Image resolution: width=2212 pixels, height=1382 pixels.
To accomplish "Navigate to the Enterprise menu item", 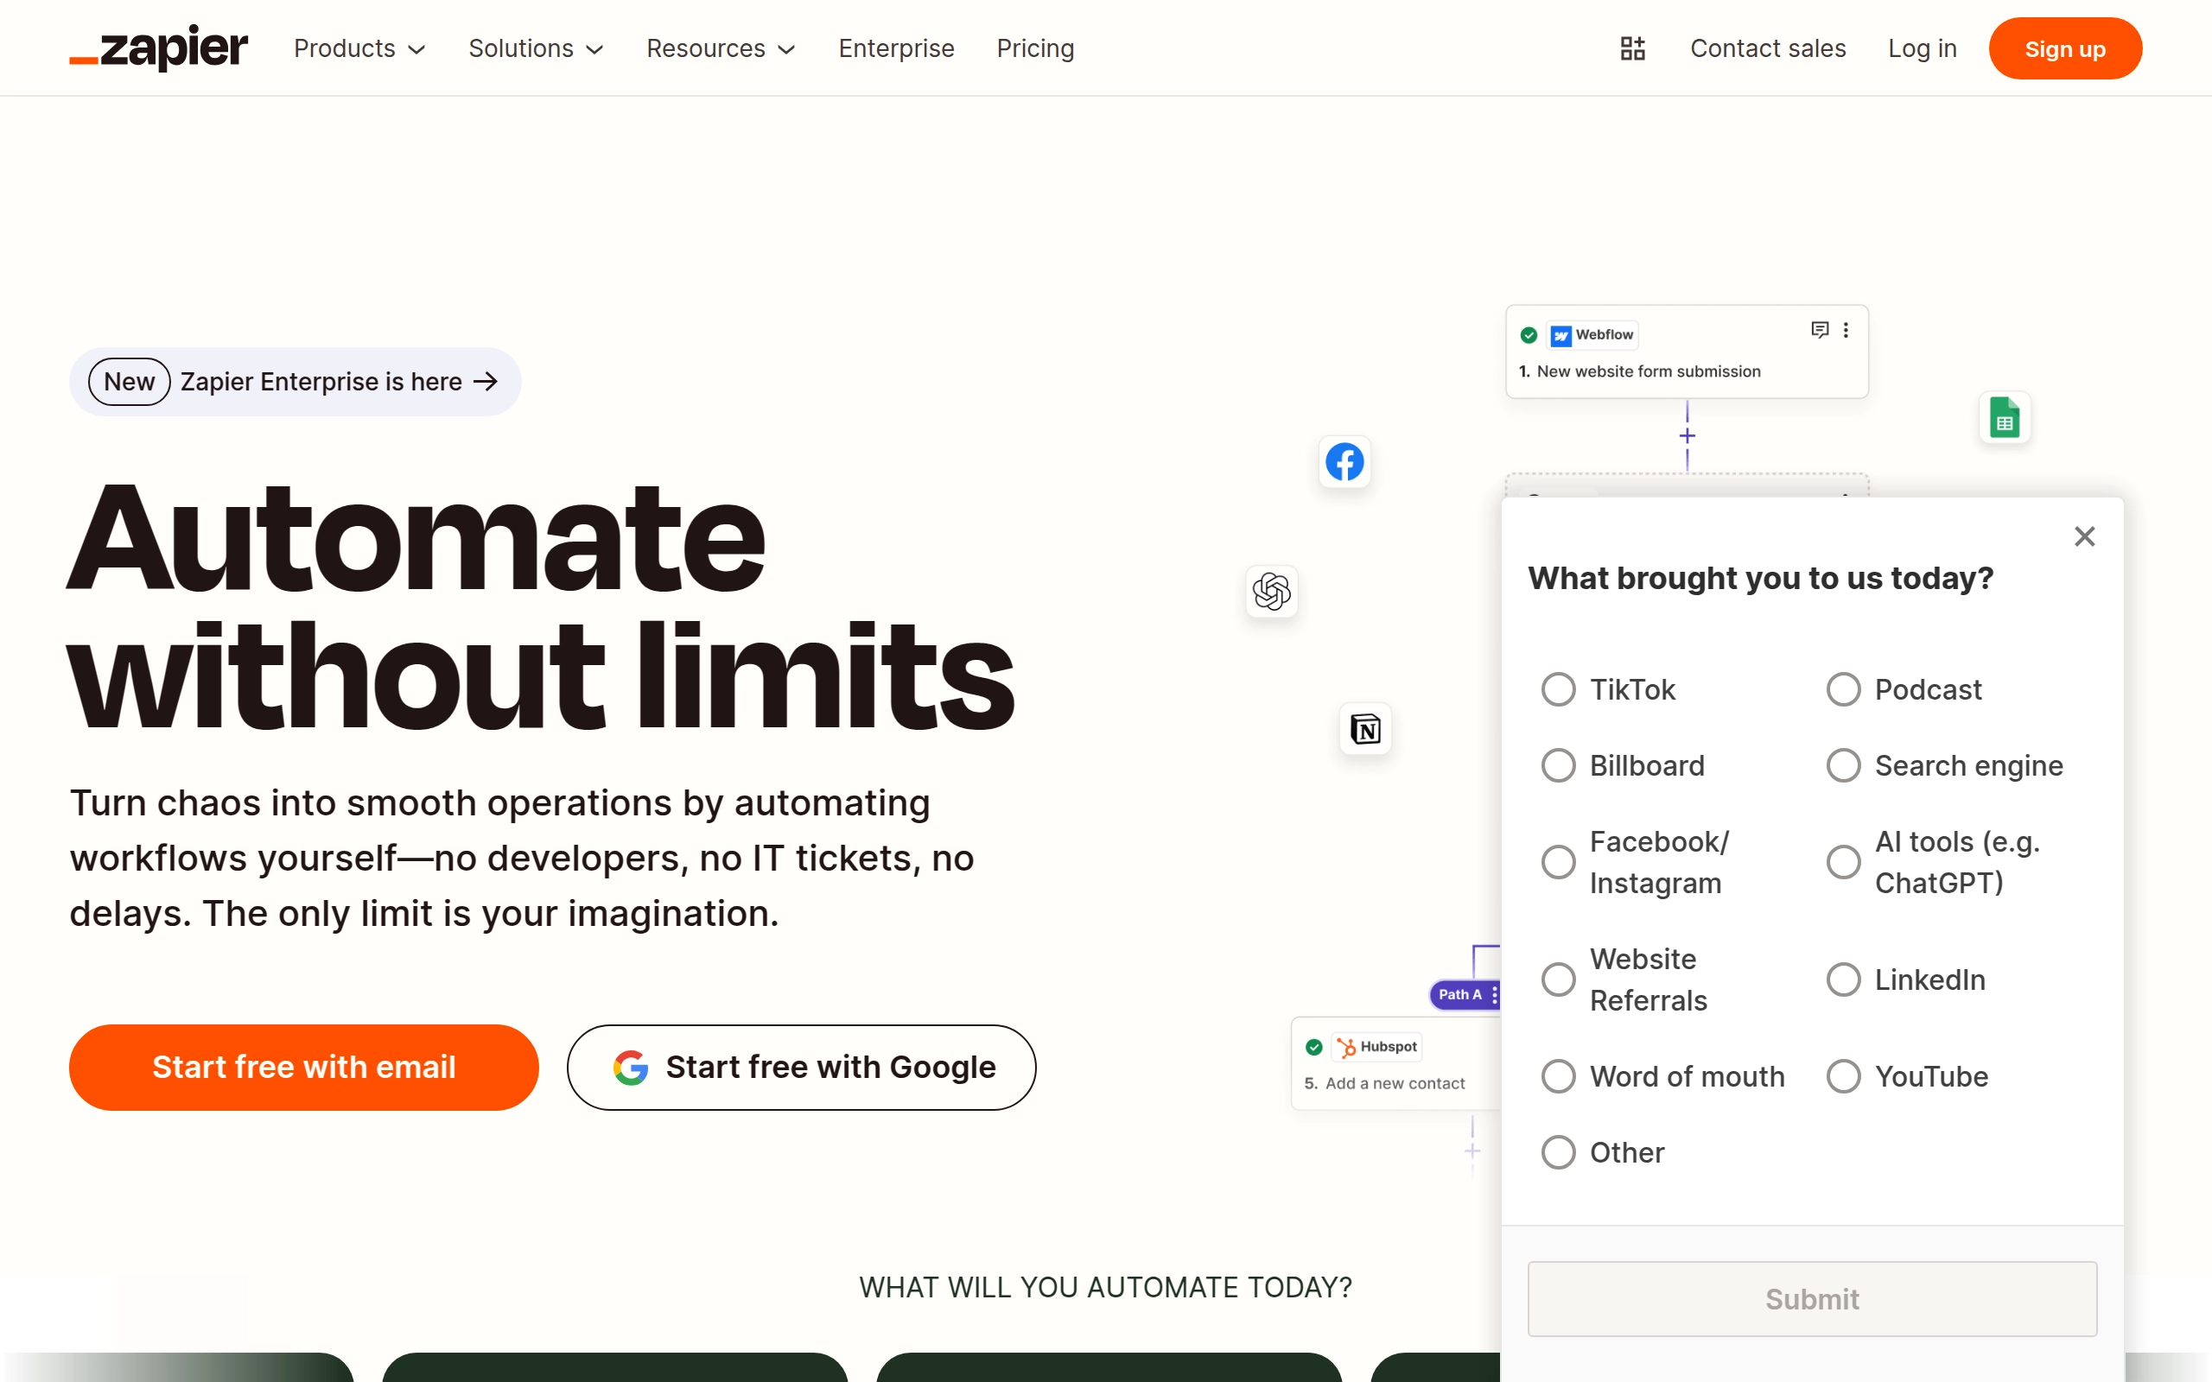I will click(896, 48).
